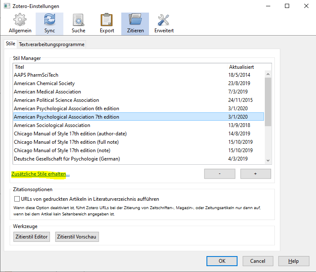Click the date 7/3/2019
This screenshot has width=316, height=272.
click(238, 92)
